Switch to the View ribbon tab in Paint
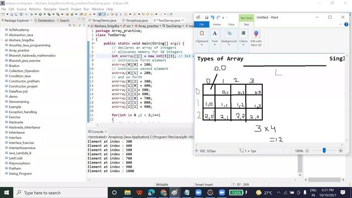 coord(231,24)
